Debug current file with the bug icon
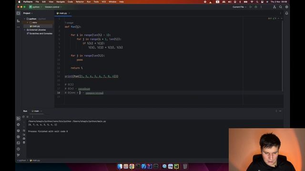Image resolution: width=305 pixels, height=171 pixels. [x=256, y=7]
